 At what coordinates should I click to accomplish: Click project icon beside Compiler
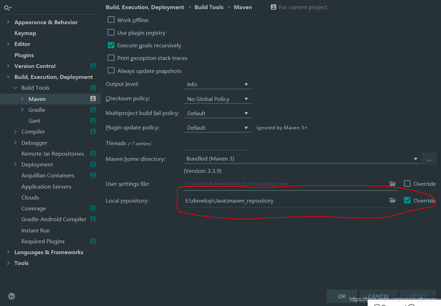point(93,131)
